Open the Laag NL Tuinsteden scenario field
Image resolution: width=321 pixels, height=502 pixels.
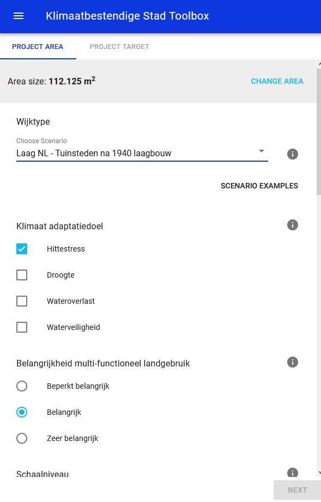[142, 153]
